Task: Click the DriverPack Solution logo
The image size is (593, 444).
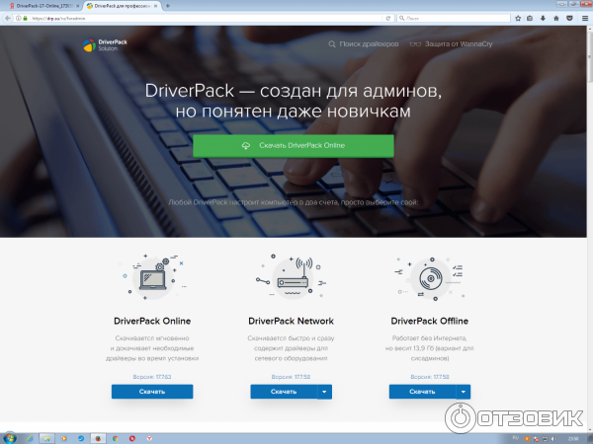Action: click(105, 45)
